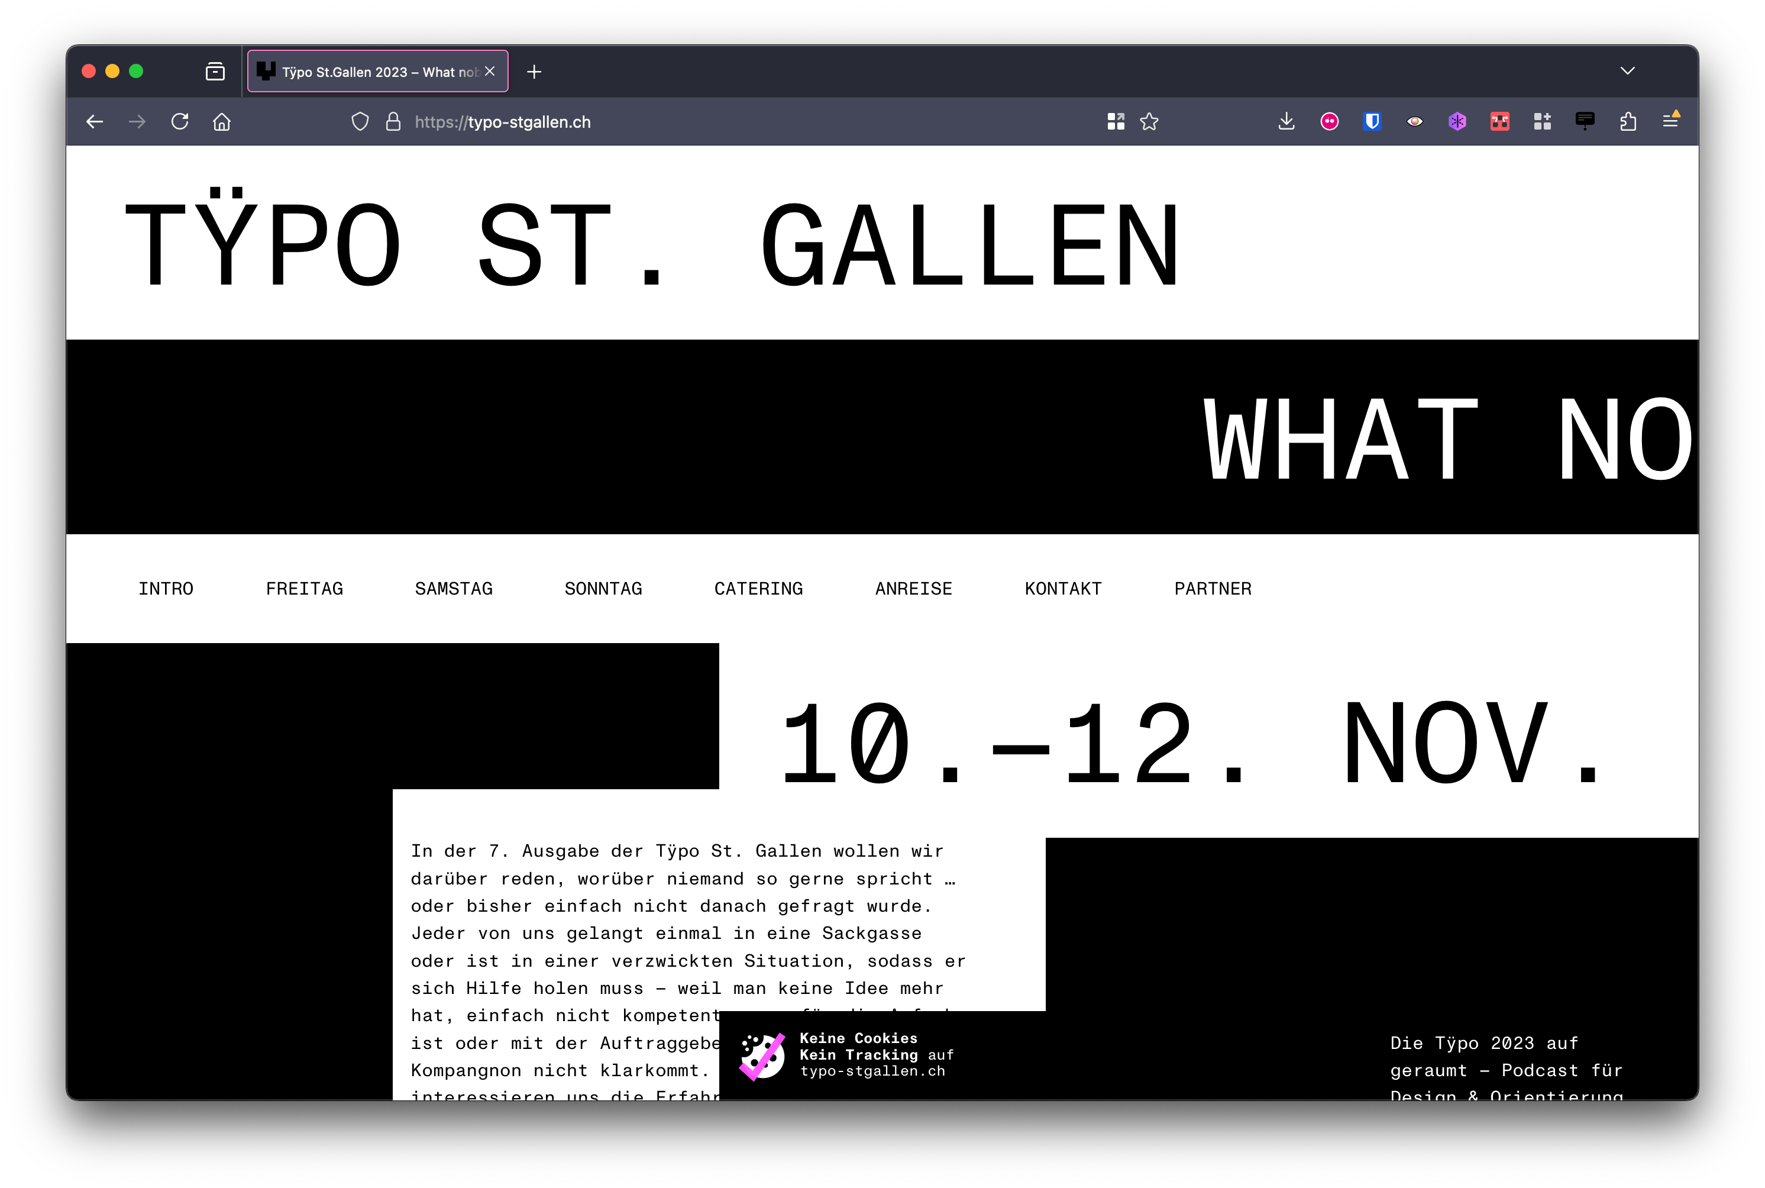Open the Extensions puzzle-piece menu

pyautogui.click(x=1628, y=121)
